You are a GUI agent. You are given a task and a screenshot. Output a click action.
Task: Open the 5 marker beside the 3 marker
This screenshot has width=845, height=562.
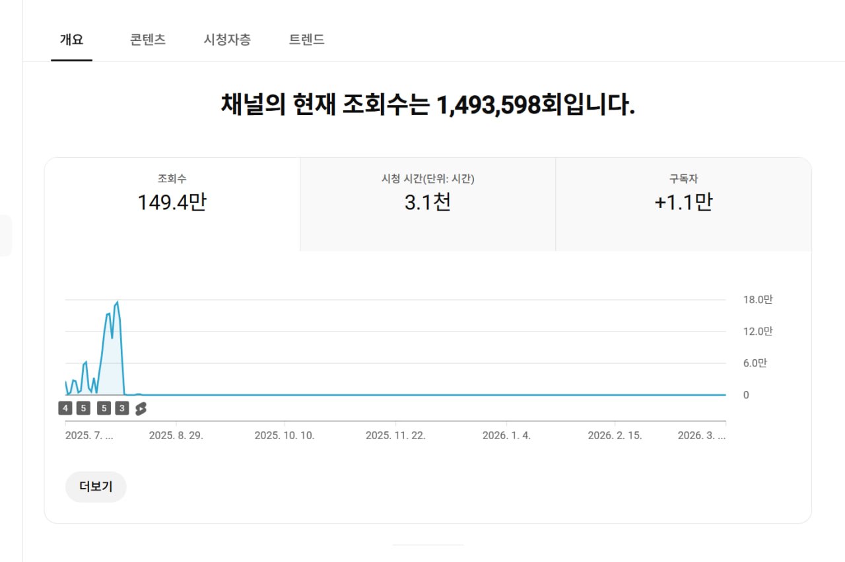point(104,408)
